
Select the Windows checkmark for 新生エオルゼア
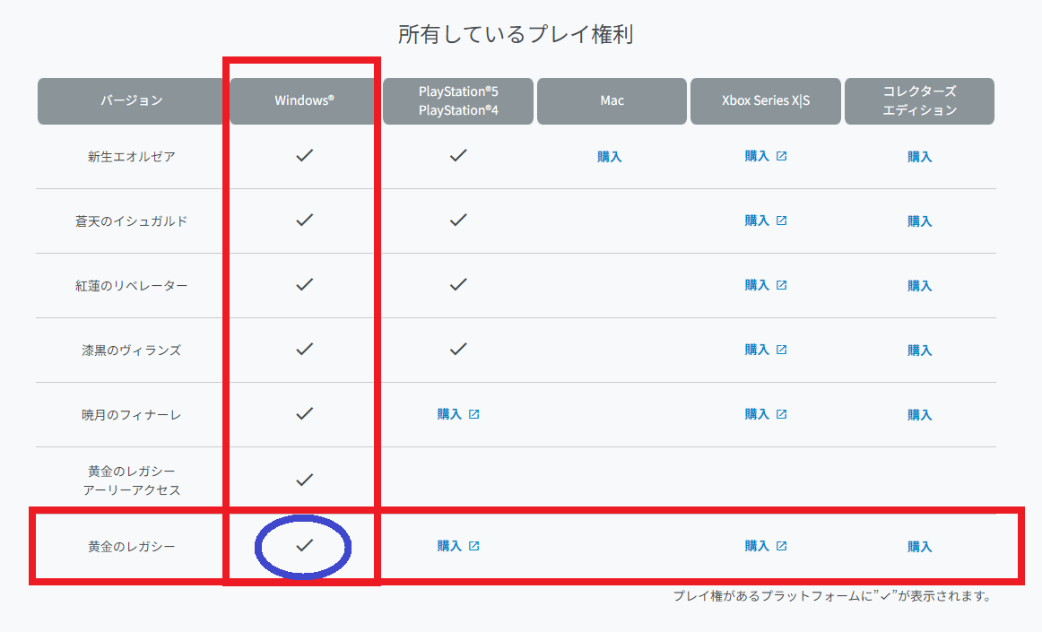pos(304,155)
